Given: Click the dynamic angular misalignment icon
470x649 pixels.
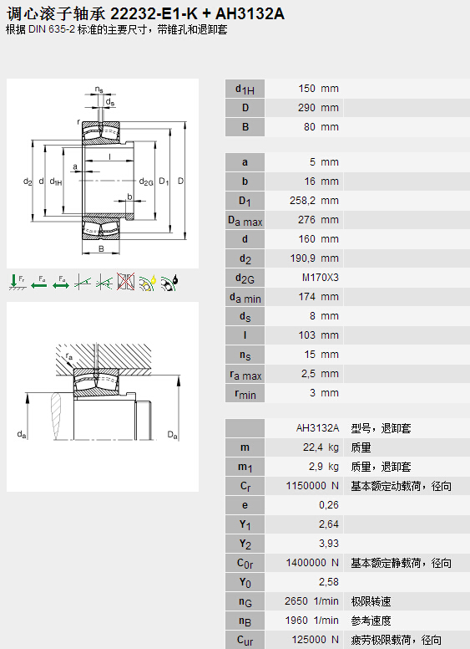Looking at the screenshot, I should [x=104, y=282].
